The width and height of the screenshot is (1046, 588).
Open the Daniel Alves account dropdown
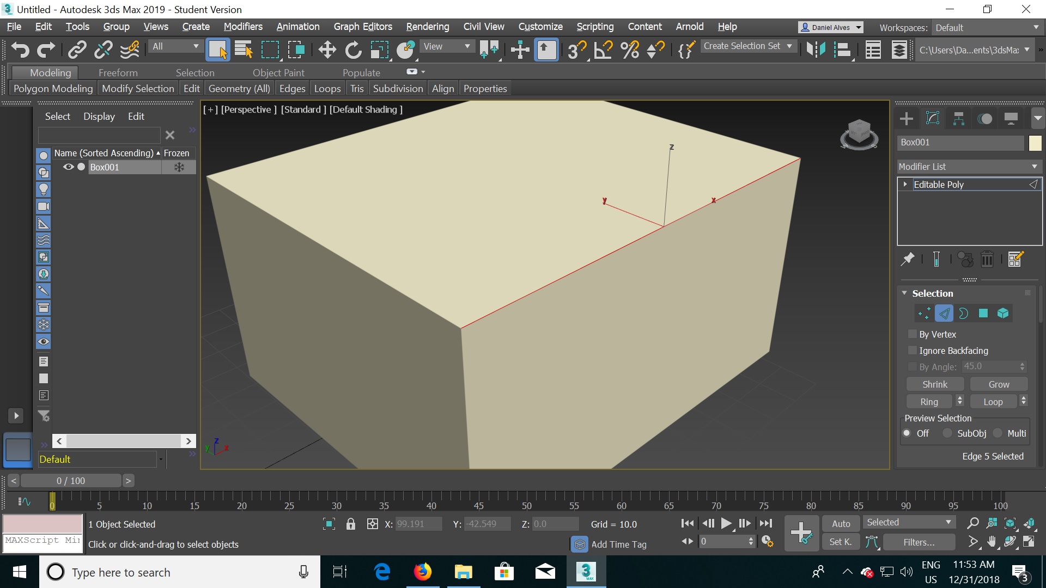[x=831, y=27]
